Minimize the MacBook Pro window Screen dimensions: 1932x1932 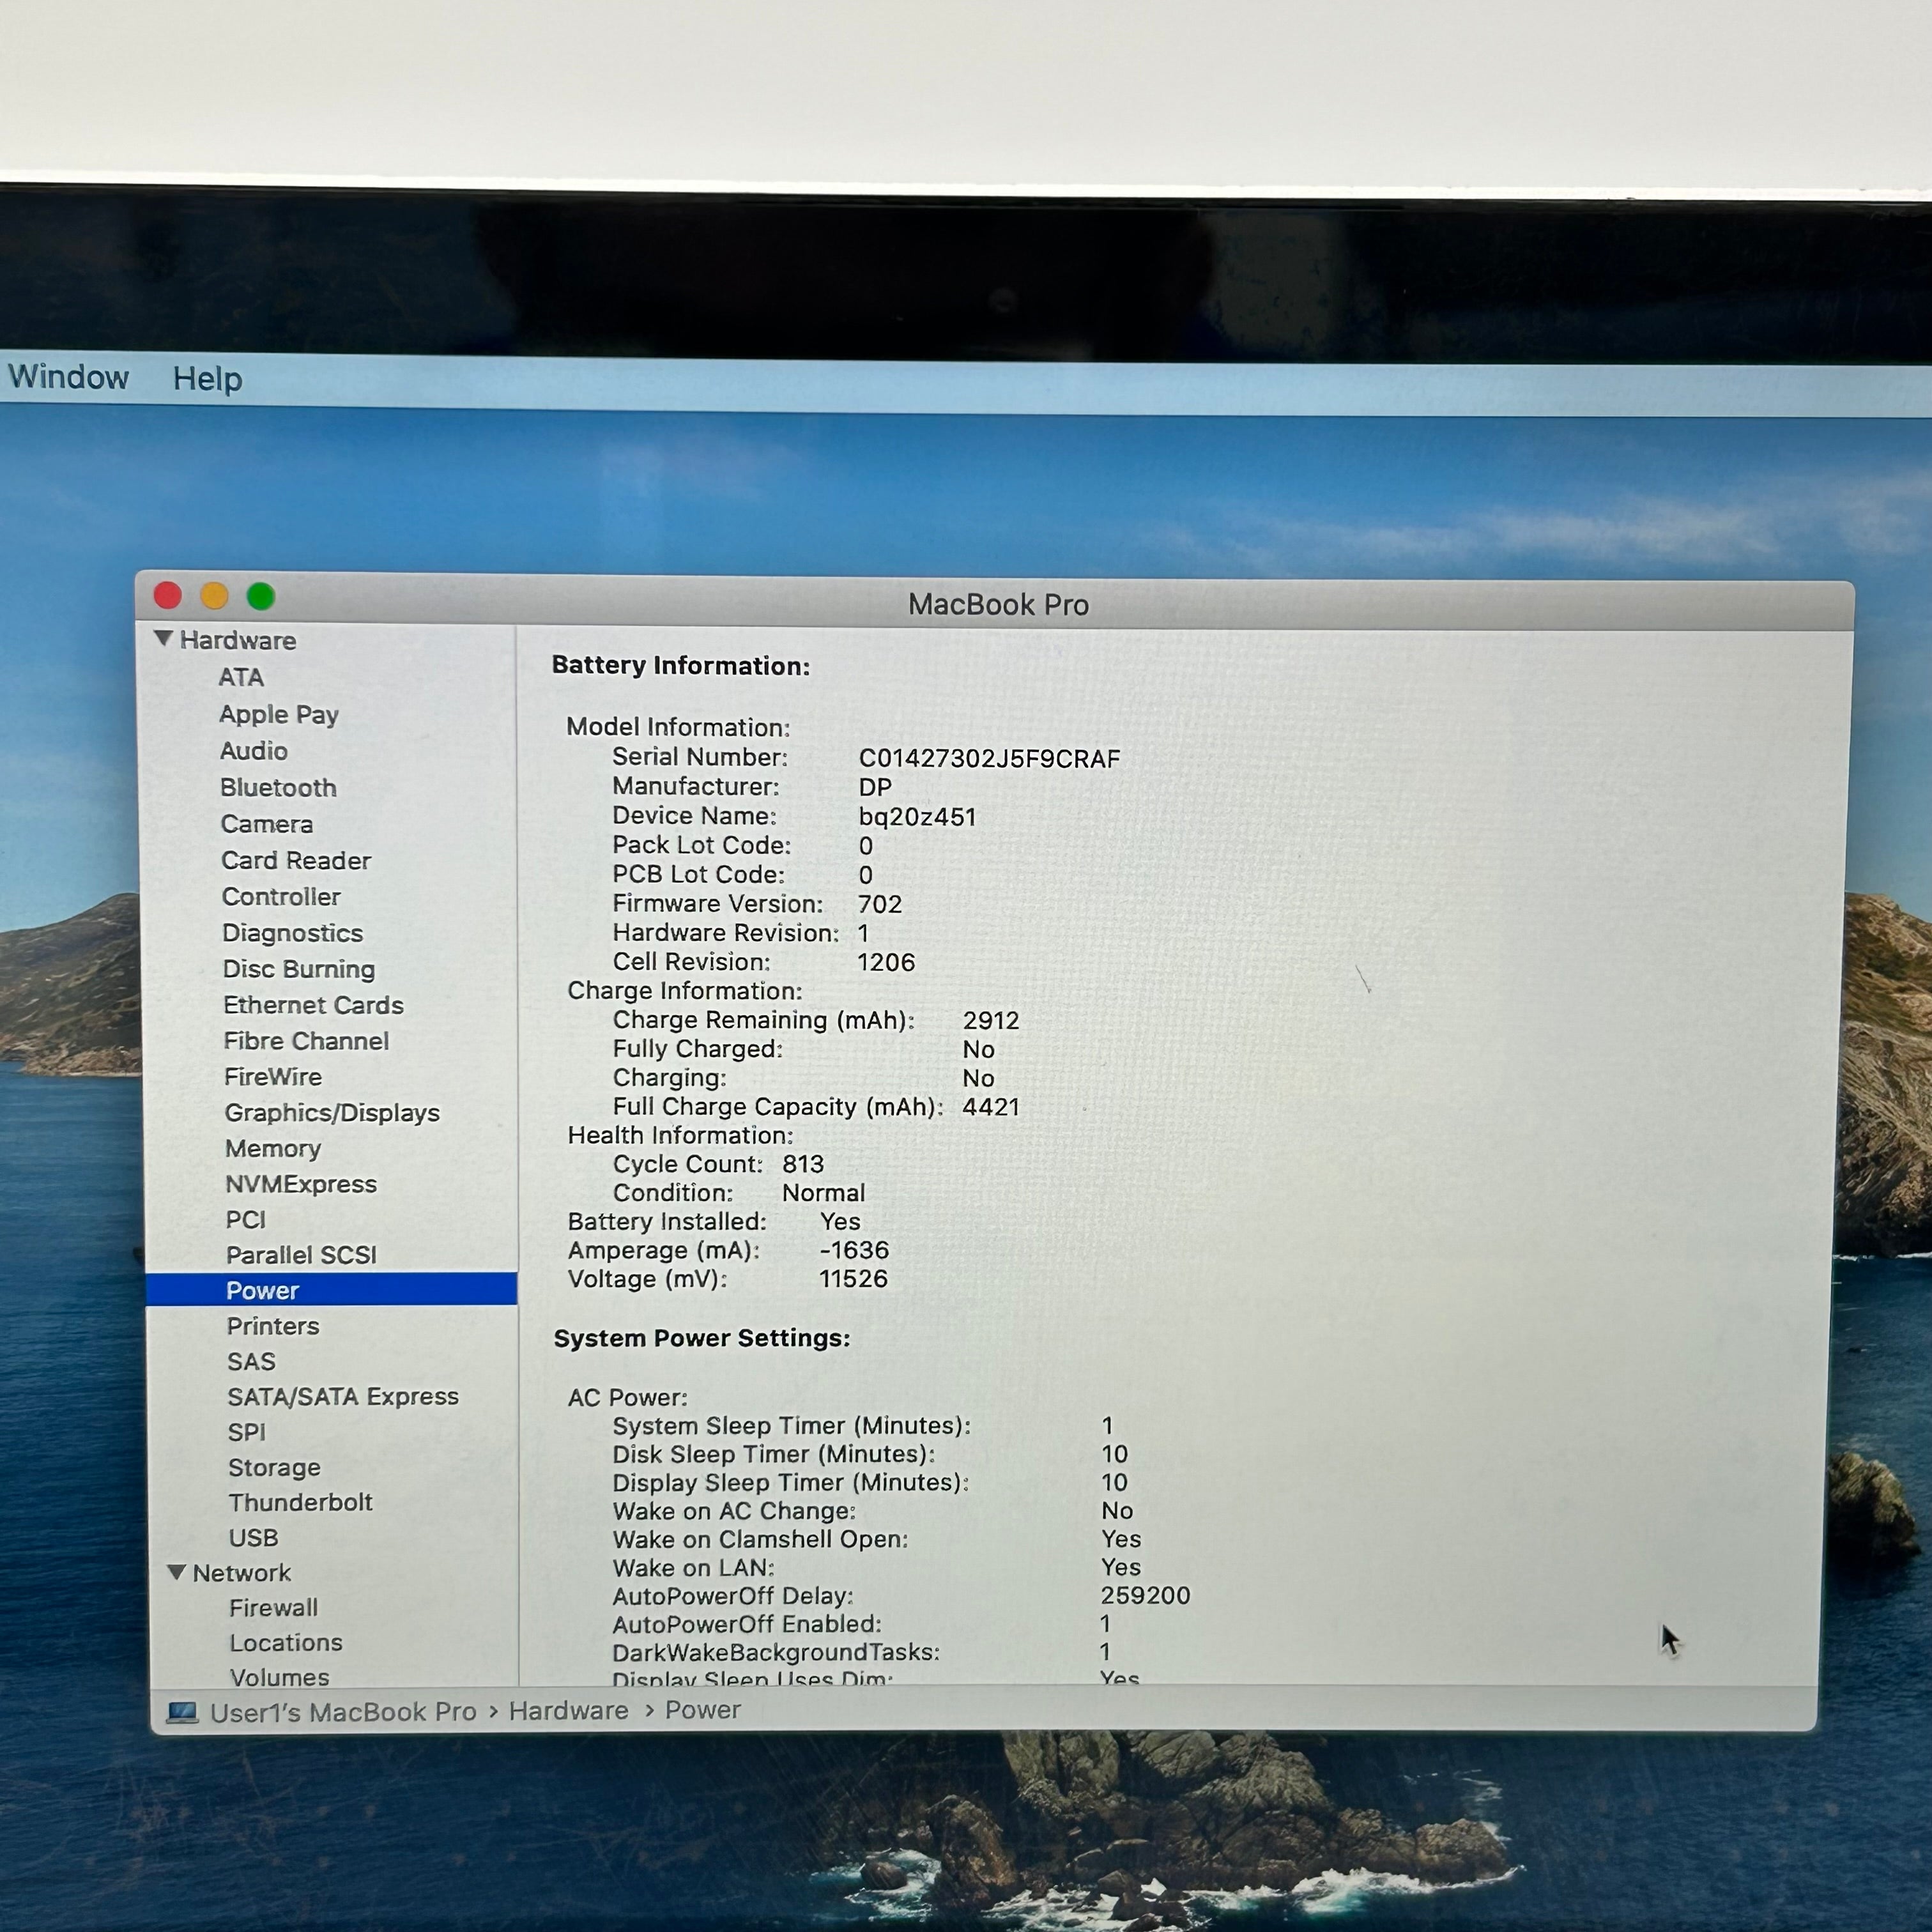click(214, 597)
